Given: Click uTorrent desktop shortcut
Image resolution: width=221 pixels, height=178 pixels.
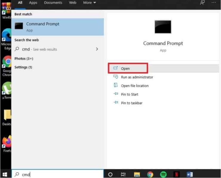Looking at the screenshot, I should pos(7,91).
